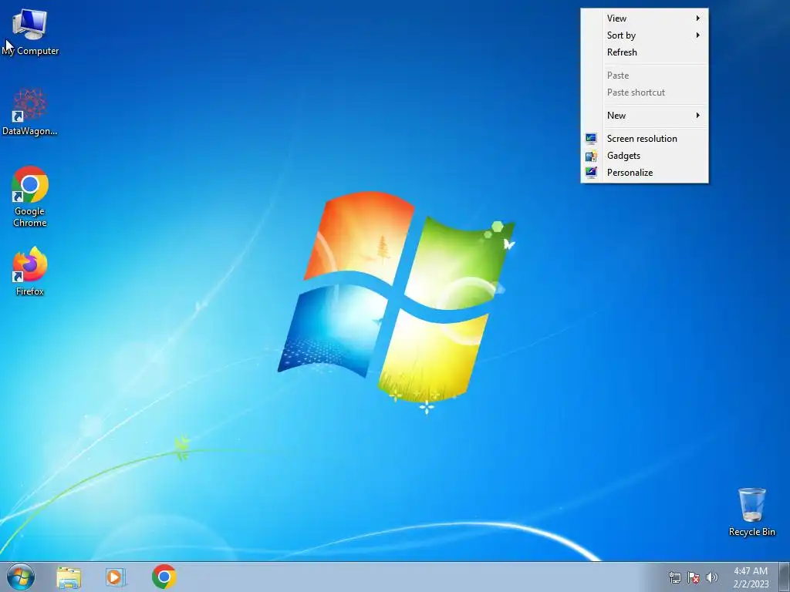
Task: Open the Windows Start menu orb
Action: pyautogui.click(x=21, y=577)
